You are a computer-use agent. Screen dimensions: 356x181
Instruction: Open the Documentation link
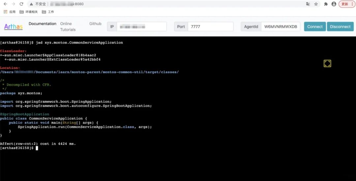coord(43,24)
